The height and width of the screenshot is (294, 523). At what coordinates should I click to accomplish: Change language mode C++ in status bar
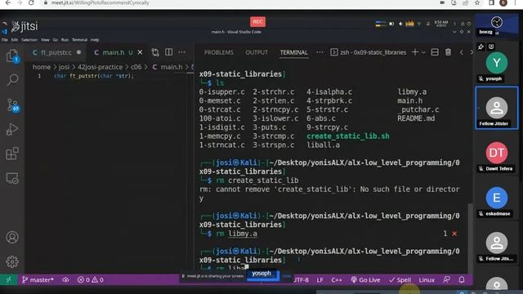(x=336, y=279)
